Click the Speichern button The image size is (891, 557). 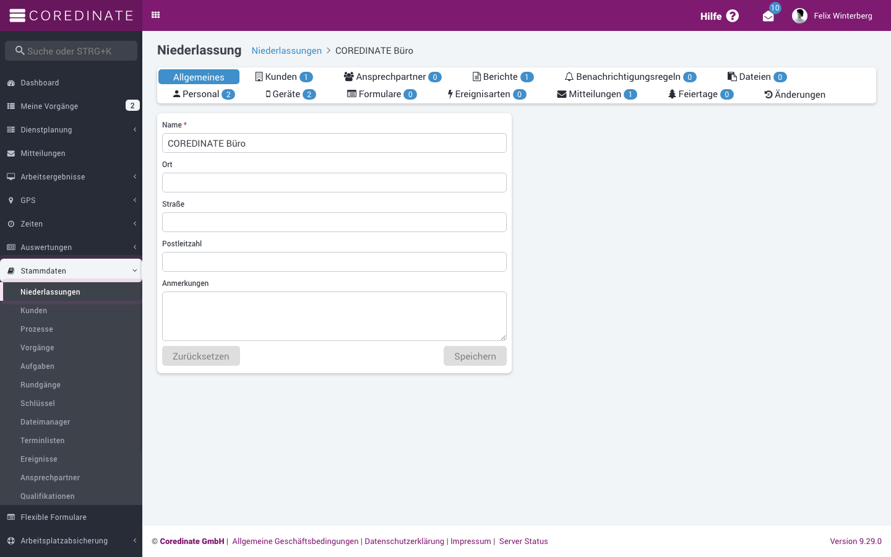(x=475, y=356)
